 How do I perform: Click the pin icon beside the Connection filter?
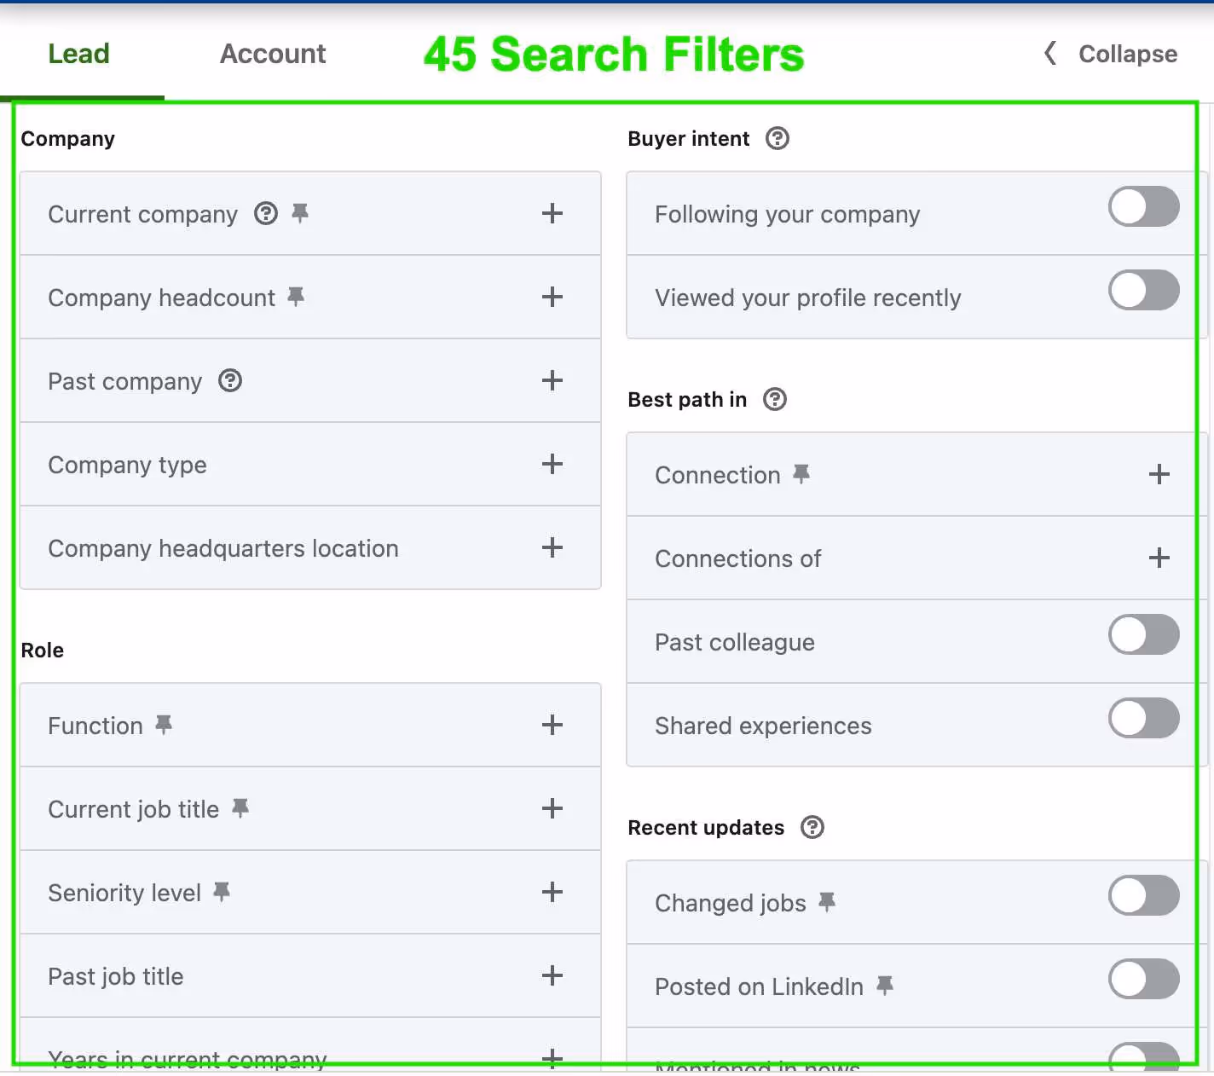[801, 474]
